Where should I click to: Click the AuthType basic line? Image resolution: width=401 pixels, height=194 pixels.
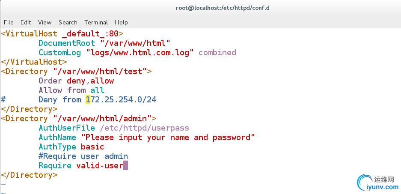pyautogui.click(x=71, y=147)
